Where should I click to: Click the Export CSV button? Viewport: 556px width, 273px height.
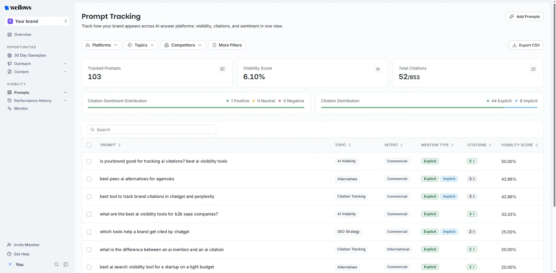tap(526, 45)
